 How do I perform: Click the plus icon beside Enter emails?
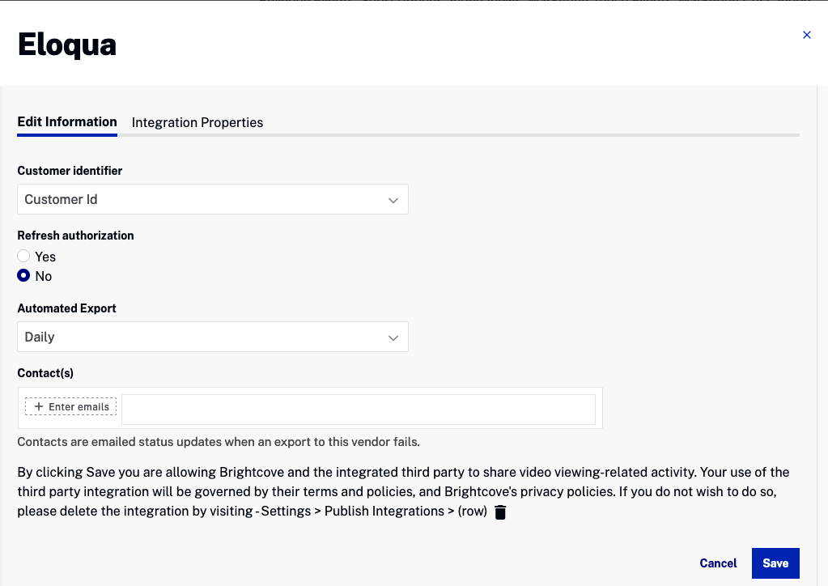(39, 406)
